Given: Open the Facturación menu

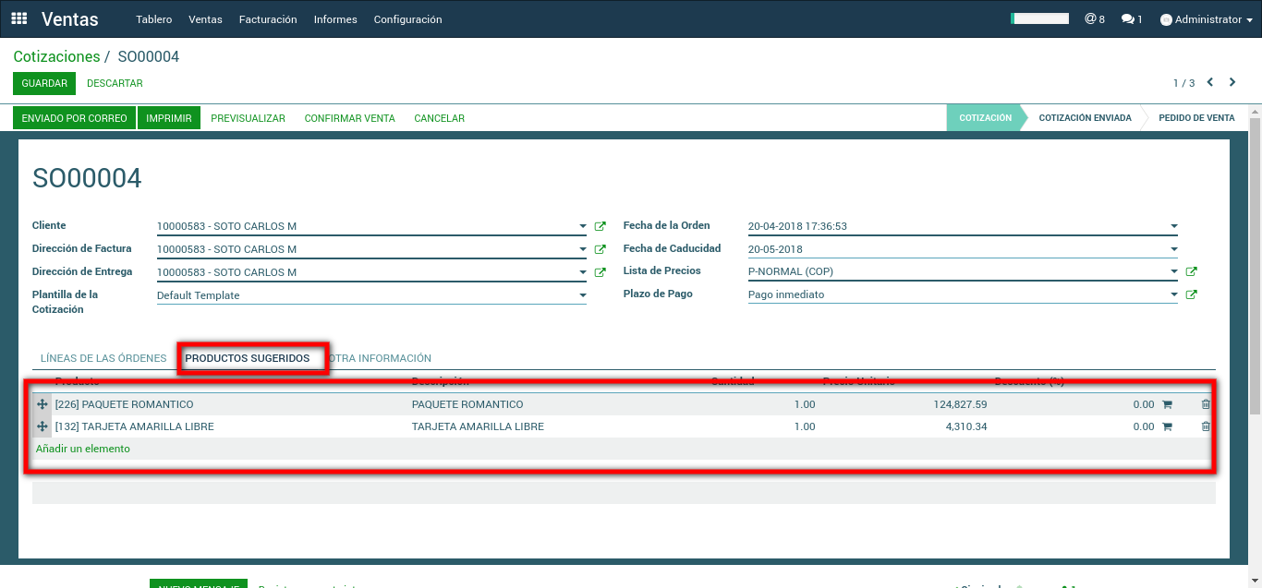Looking at the screenshot, I should (x=268, y=19).
